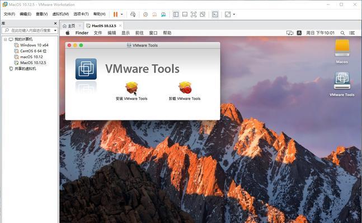Toggle the console view toolbar icon
This screenshot has width=362, height=223.
215,14
